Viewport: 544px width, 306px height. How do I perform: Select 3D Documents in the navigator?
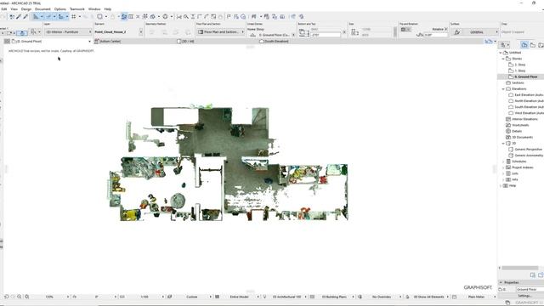[x=522, y=137]
